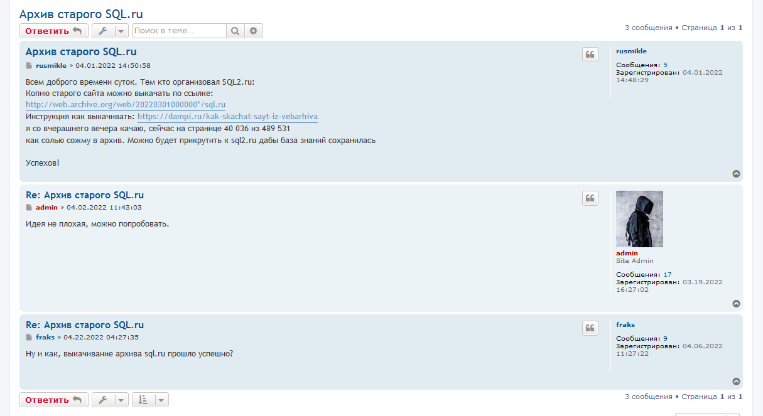Jump to top arrow in fraks's post
The image size is (763, 416).
[x=736, y=381]
